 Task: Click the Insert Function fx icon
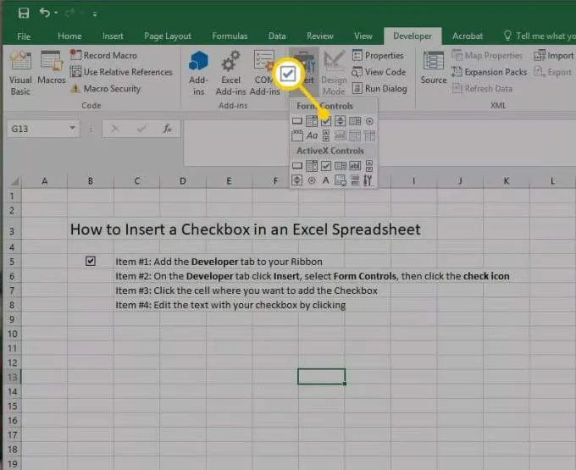[x=168, y=130]
